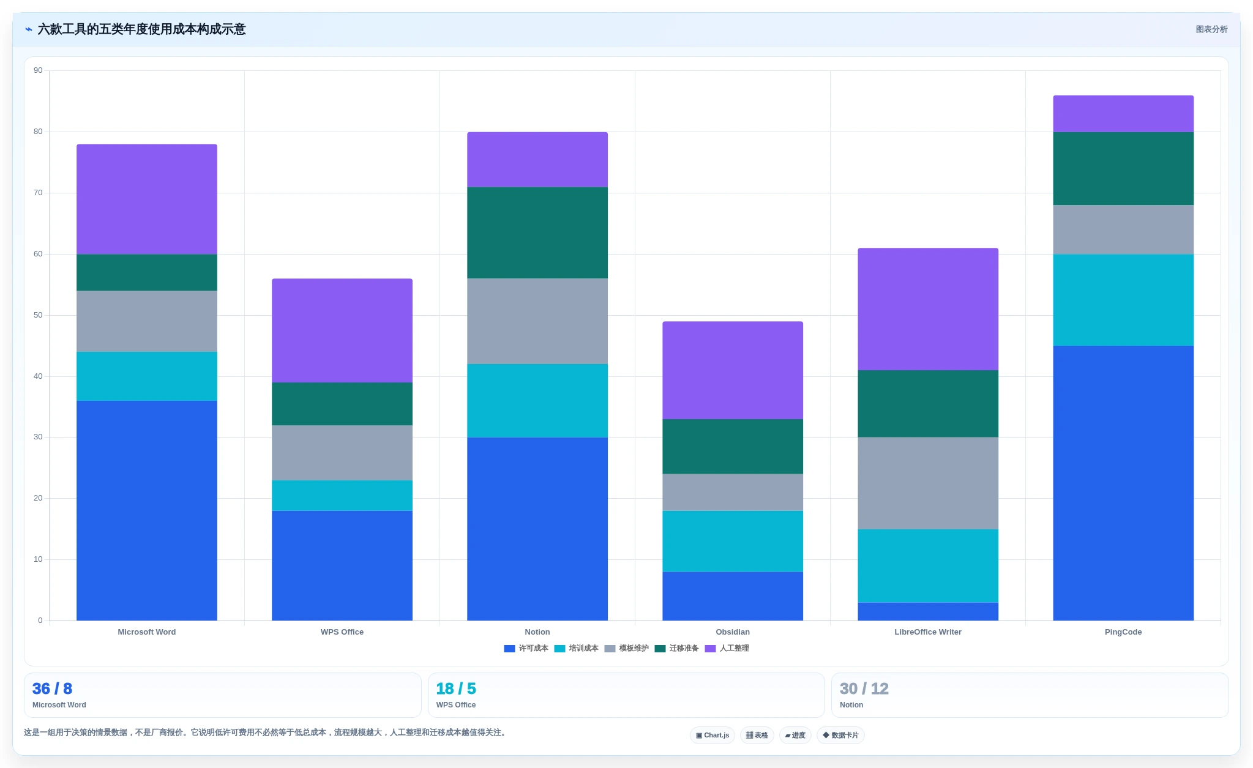
Task: Click the blue 许可成本 legend swatch
Action: pyautogui.click(x=509, y=649)
